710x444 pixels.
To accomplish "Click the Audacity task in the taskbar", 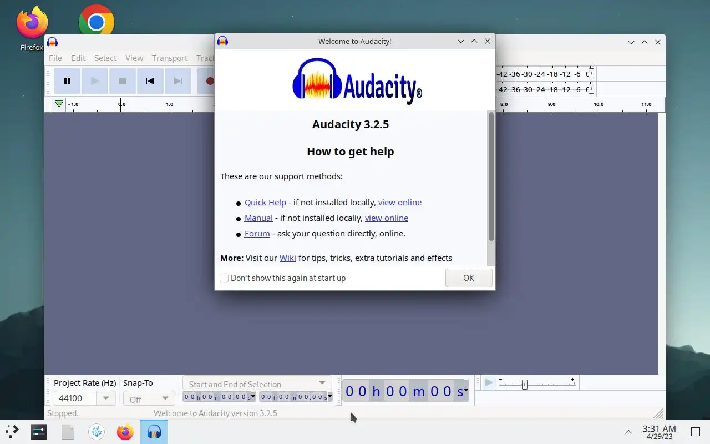I will [154, 431].
